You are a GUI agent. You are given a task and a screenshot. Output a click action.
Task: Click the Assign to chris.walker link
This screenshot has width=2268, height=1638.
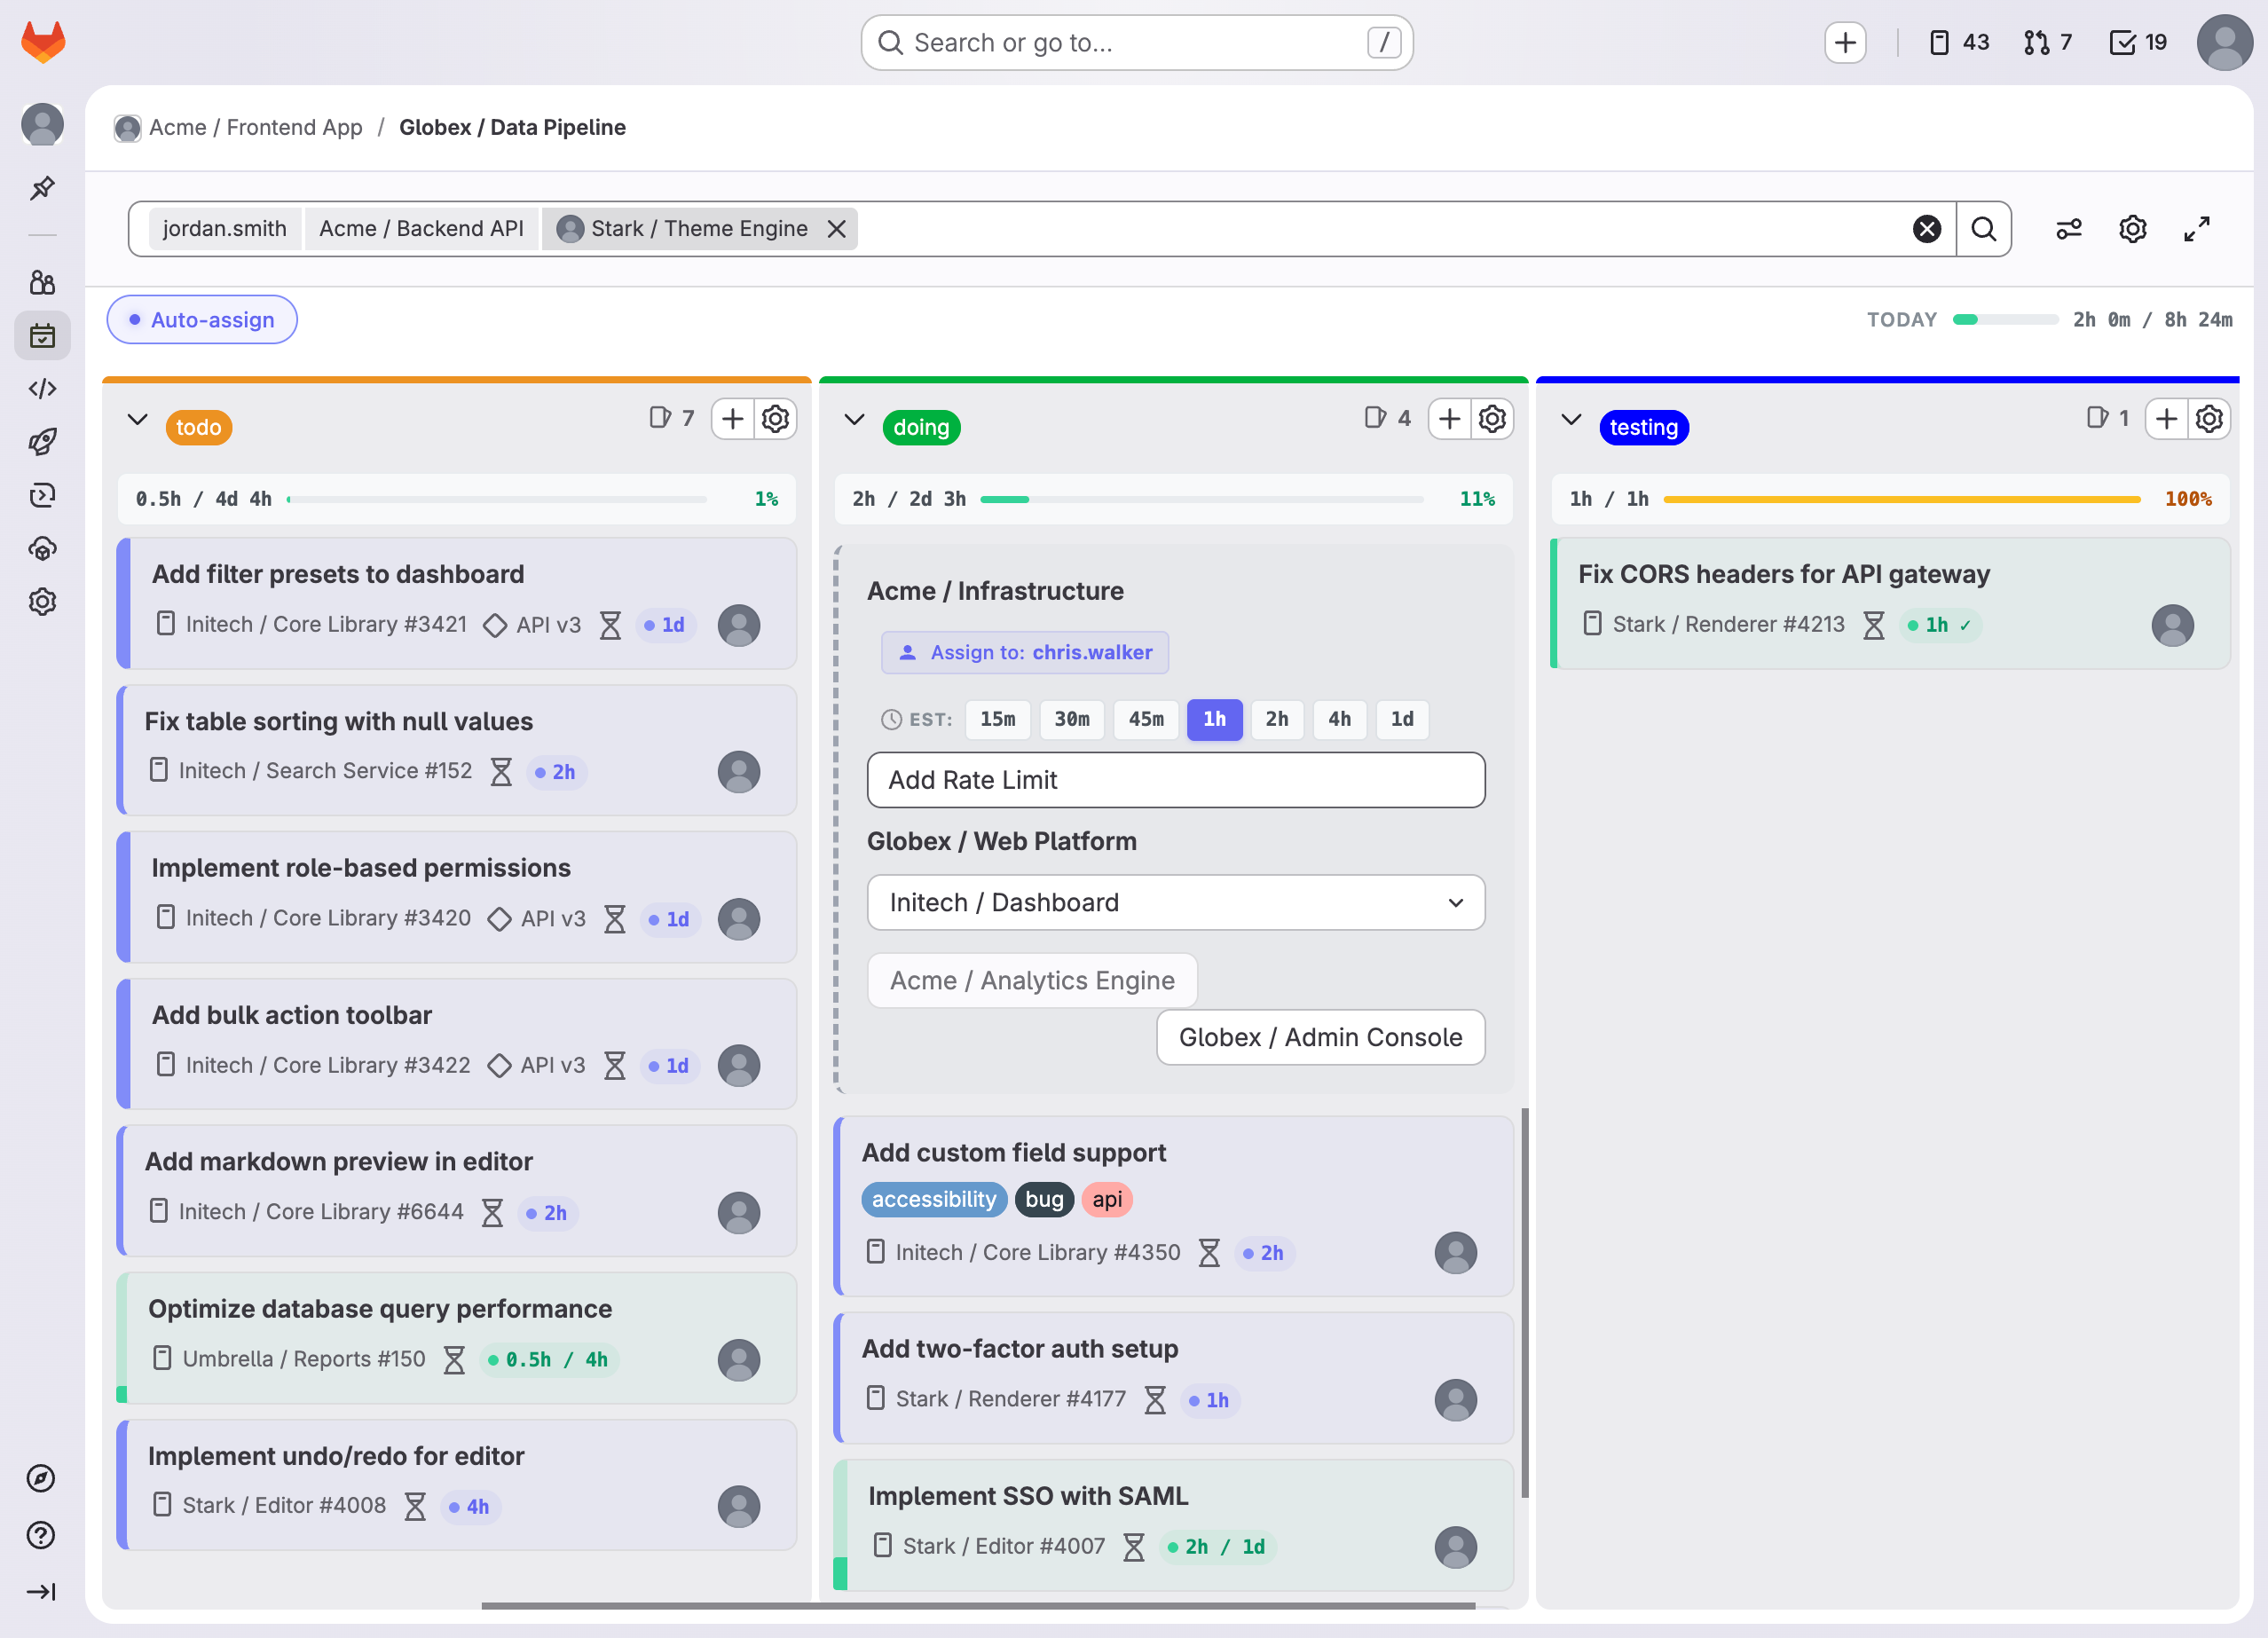1024,652
